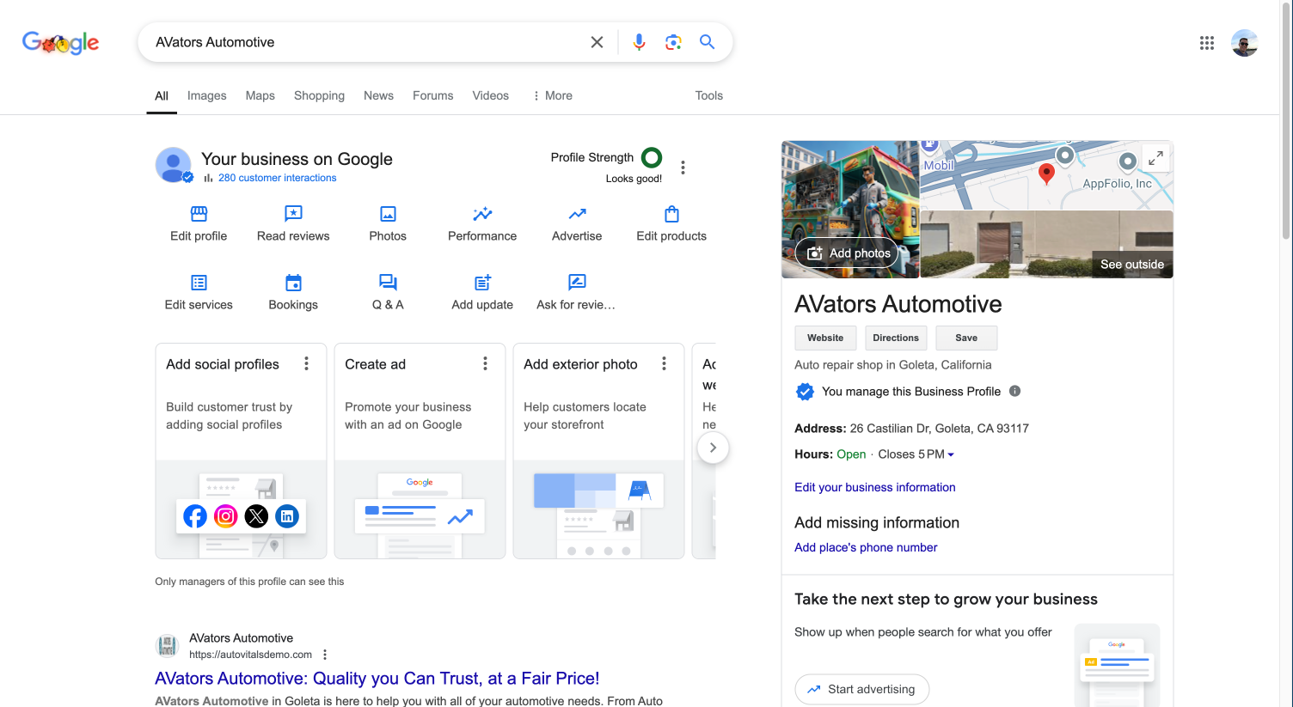Click the AVators Automotive panel heading
1293x707 pixels.
pos(898,304)
